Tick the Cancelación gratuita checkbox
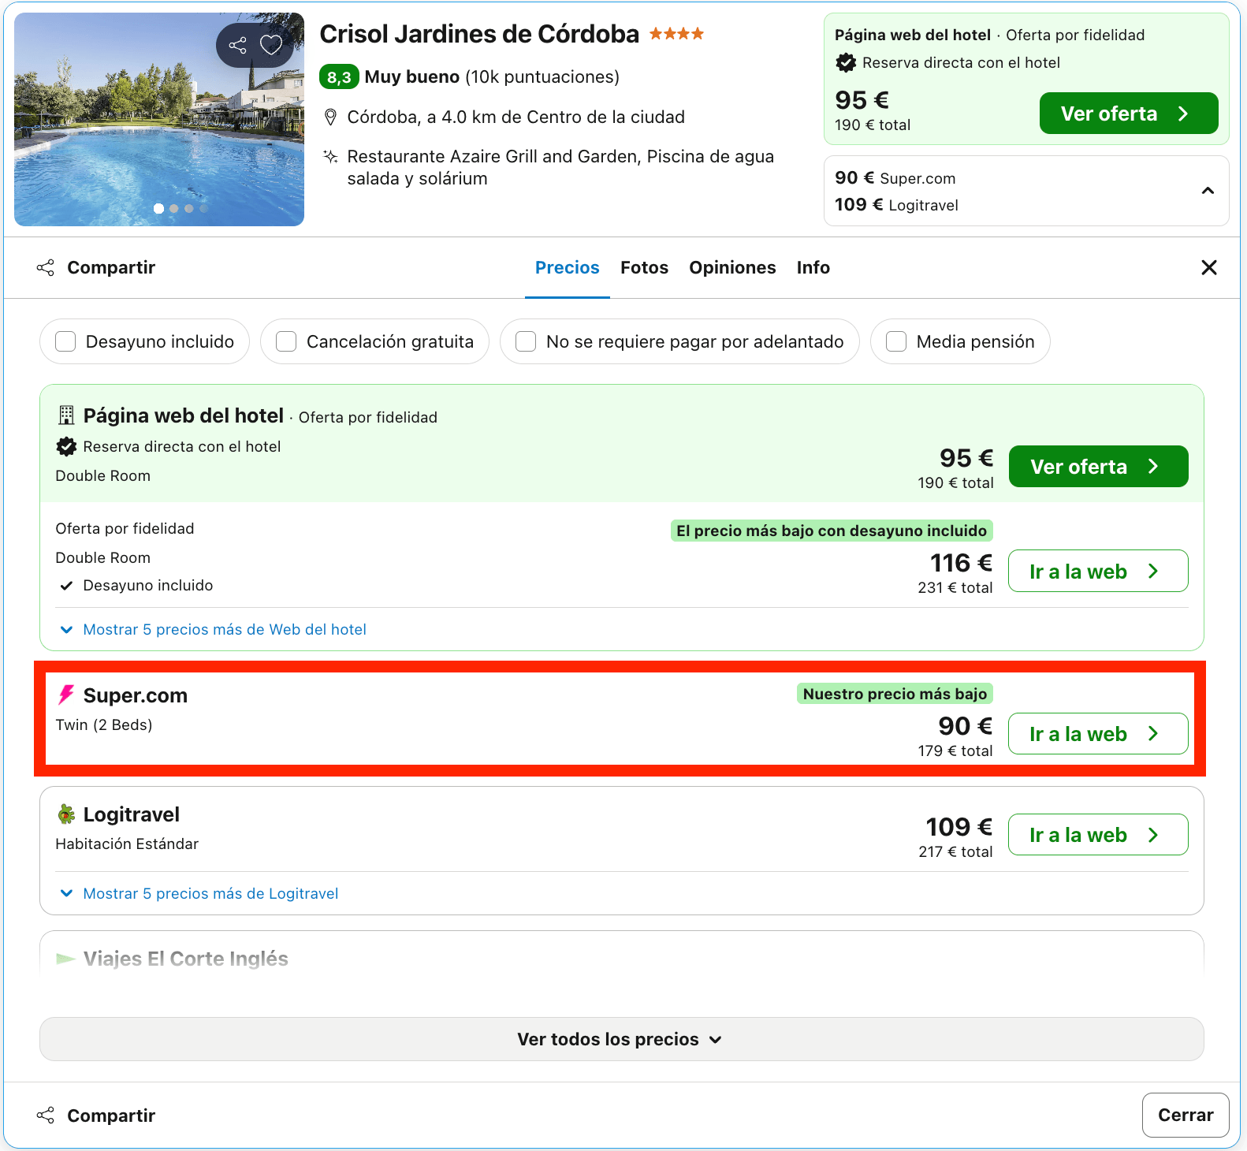Image resolution: width=1247 pixels, height=1151 pixels. point(286,341)
